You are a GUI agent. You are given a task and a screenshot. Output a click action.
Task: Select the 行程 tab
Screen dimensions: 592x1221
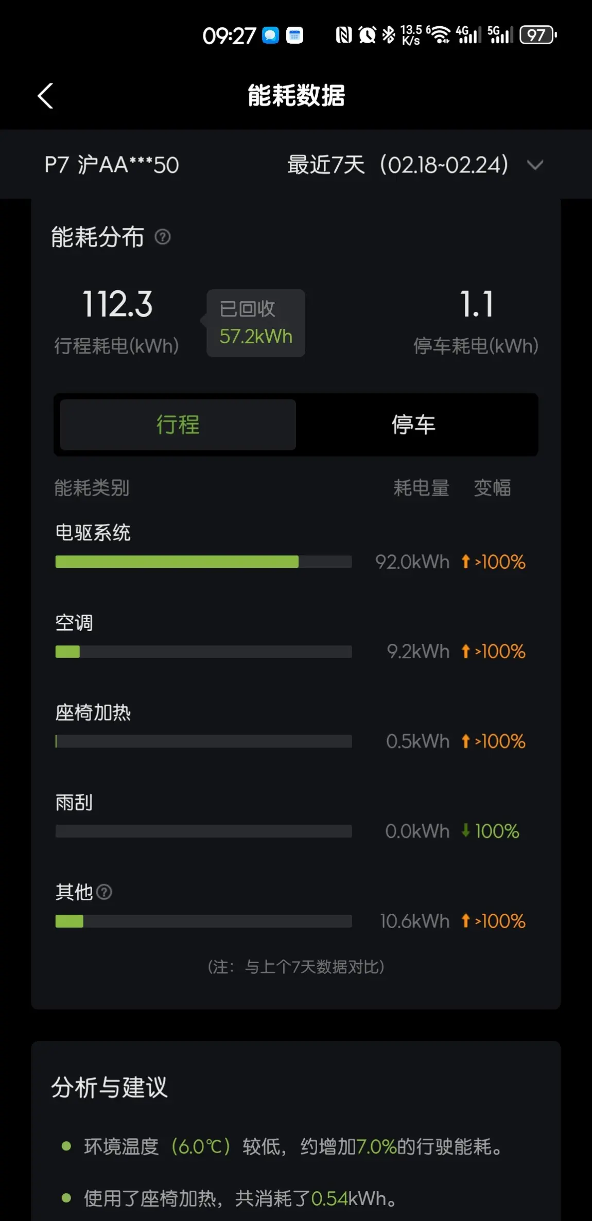tap(178, 425)
